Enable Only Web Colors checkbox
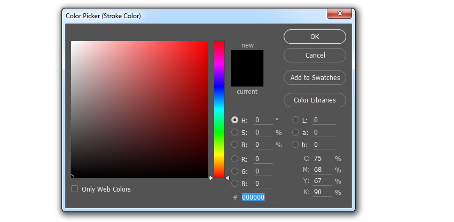The height and width of the screenshot is (222, 454). (74, 189)
